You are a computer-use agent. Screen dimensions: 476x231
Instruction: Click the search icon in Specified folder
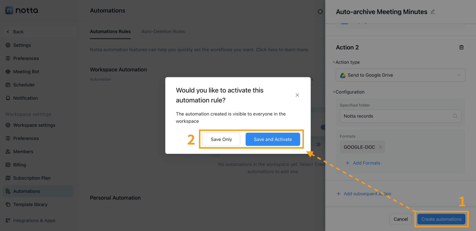[x=455, y=116]
